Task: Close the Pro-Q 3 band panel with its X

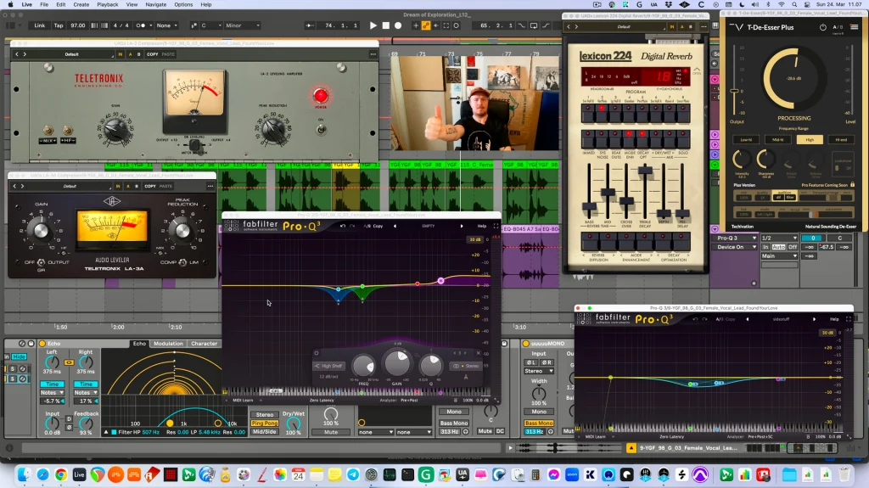Action: [479, 353]
